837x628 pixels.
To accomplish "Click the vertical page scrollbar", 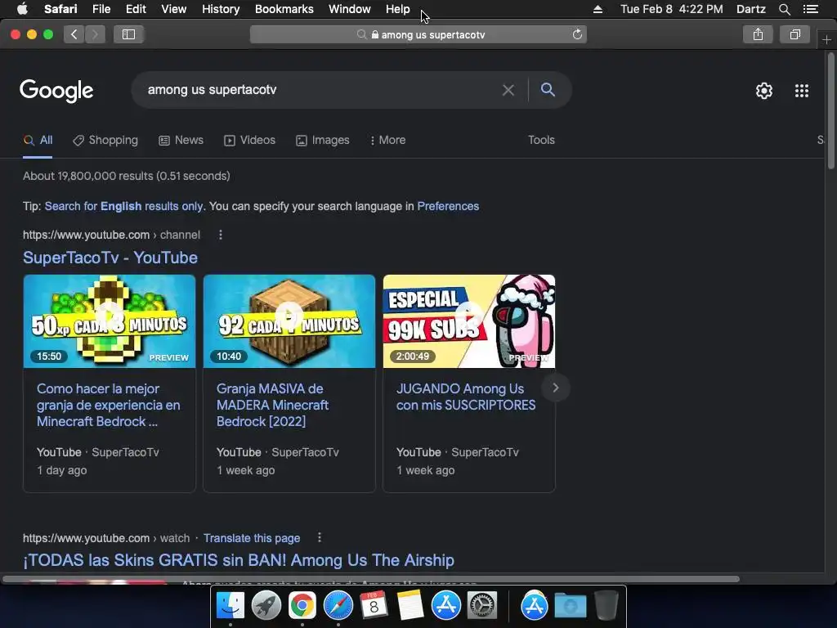I will pyautogui.click(x=830, y=112).
